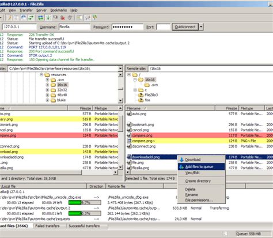Click the output.2 upload progress bar
The width and height of the screenshot is (273, 238).
[x=85, y=213]
